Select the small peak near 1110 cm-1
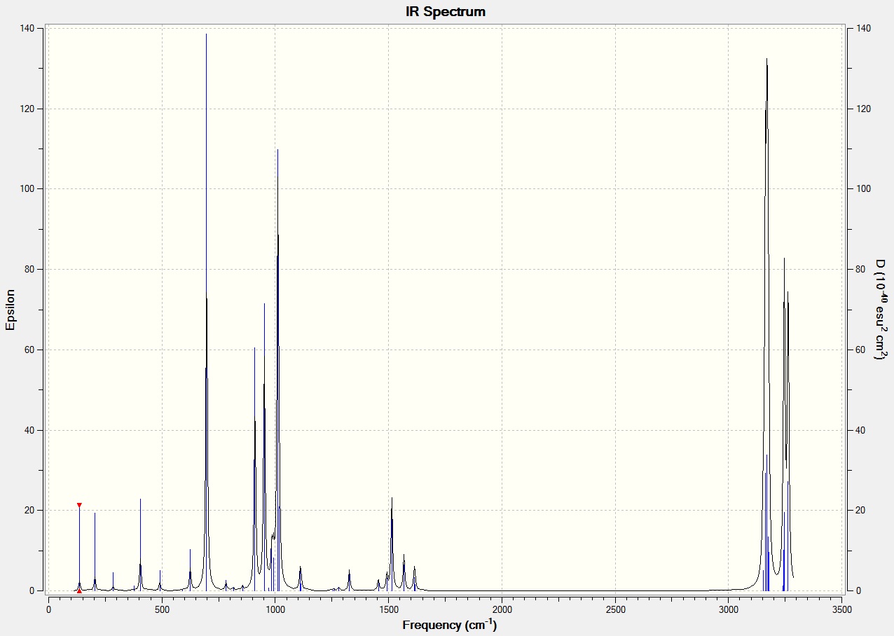Screen dimensions: 894x636 [300, 579]
